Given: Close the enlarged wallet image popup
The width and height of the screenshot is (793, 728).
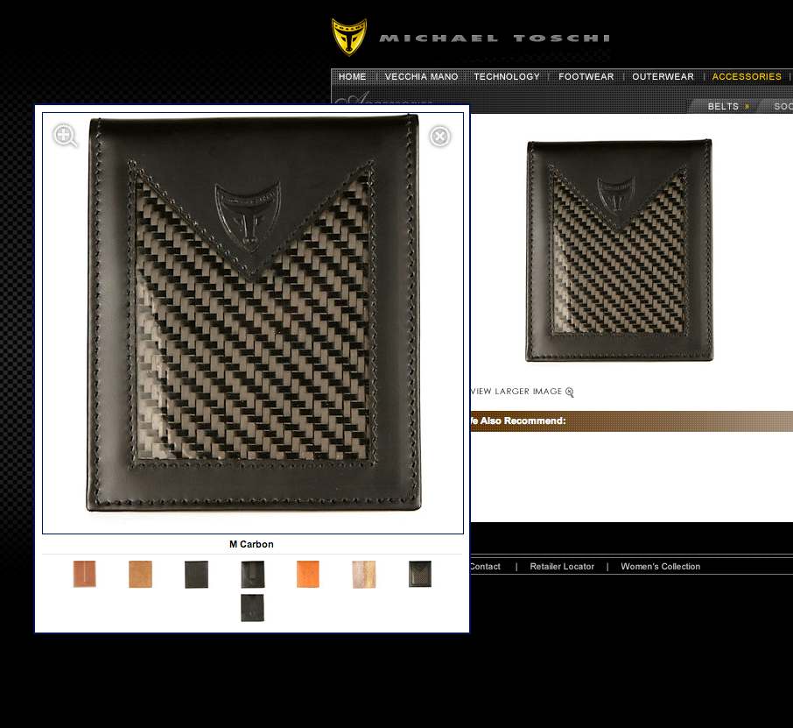Looking at the screenshot, I should pos(439,136).
